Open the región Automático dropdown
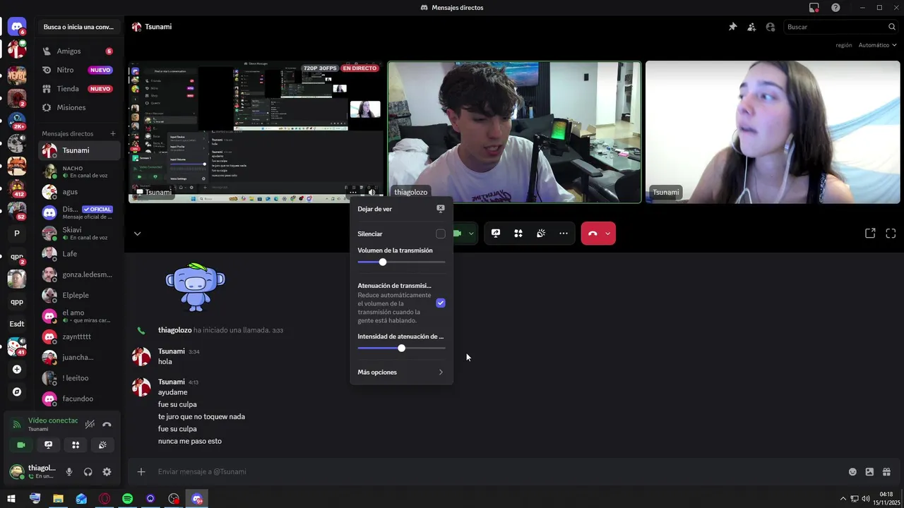This screenshot has width=904, height=508. coord(877,45)
